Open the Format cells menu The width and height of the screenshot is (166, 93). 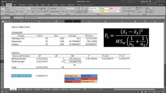pos(133,10)
